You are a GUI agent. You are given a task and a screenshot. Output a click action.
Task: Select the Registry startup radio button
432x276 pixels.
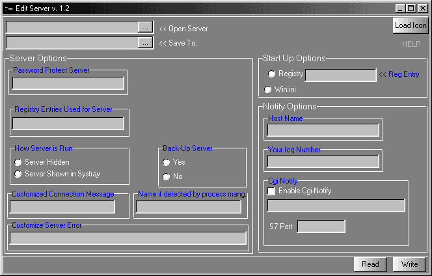(x=272, y=74)
